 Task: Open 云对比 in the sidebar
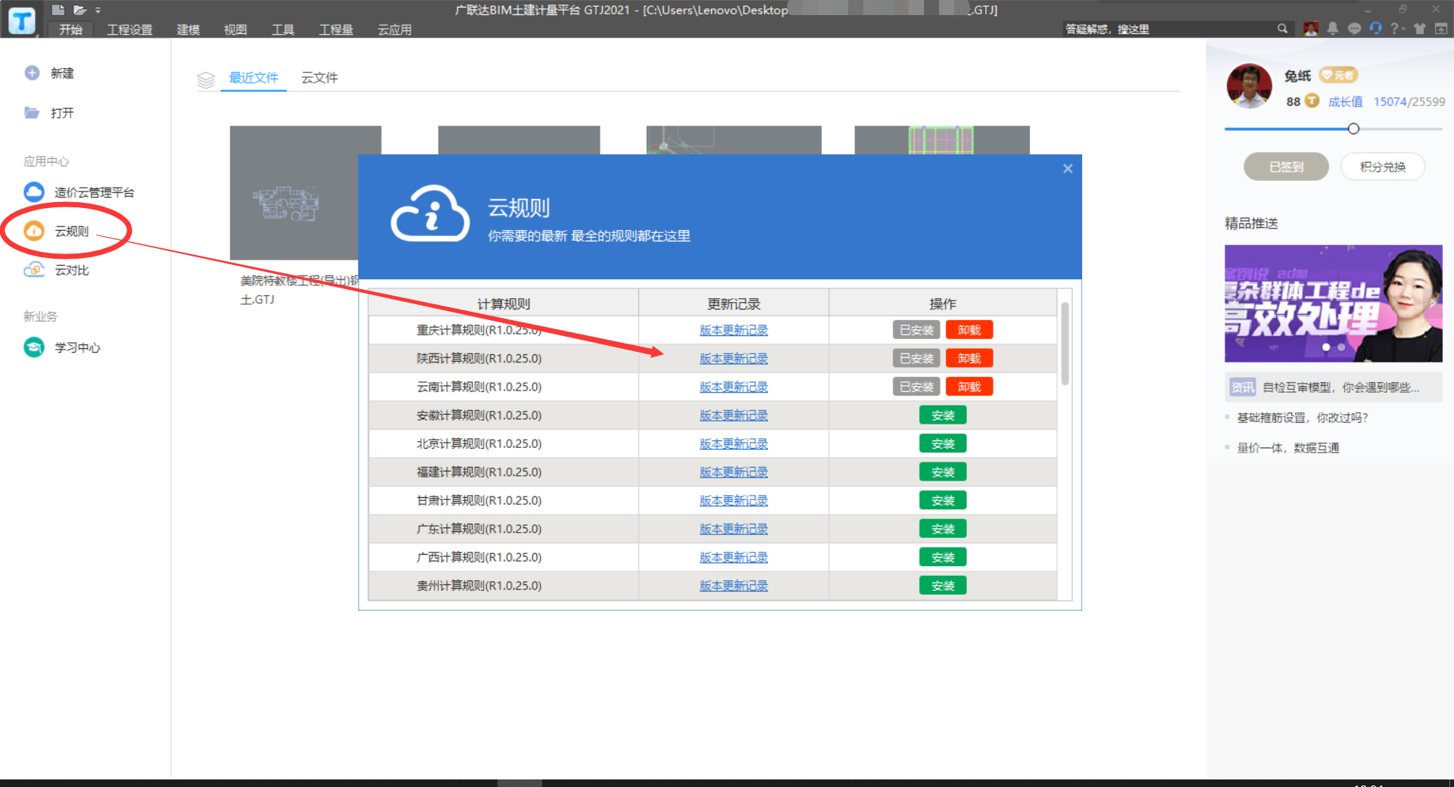[x=57, y=270]
